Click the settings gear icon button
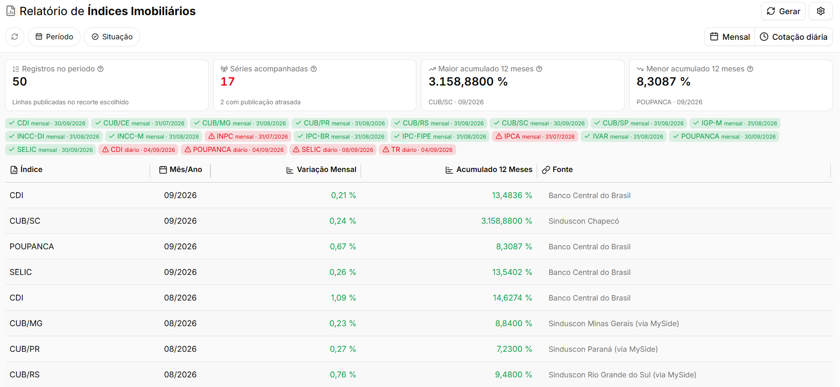 821,11
